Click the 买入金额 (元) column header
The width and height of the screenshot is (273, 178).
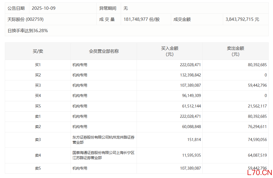(x=170, y=51)
